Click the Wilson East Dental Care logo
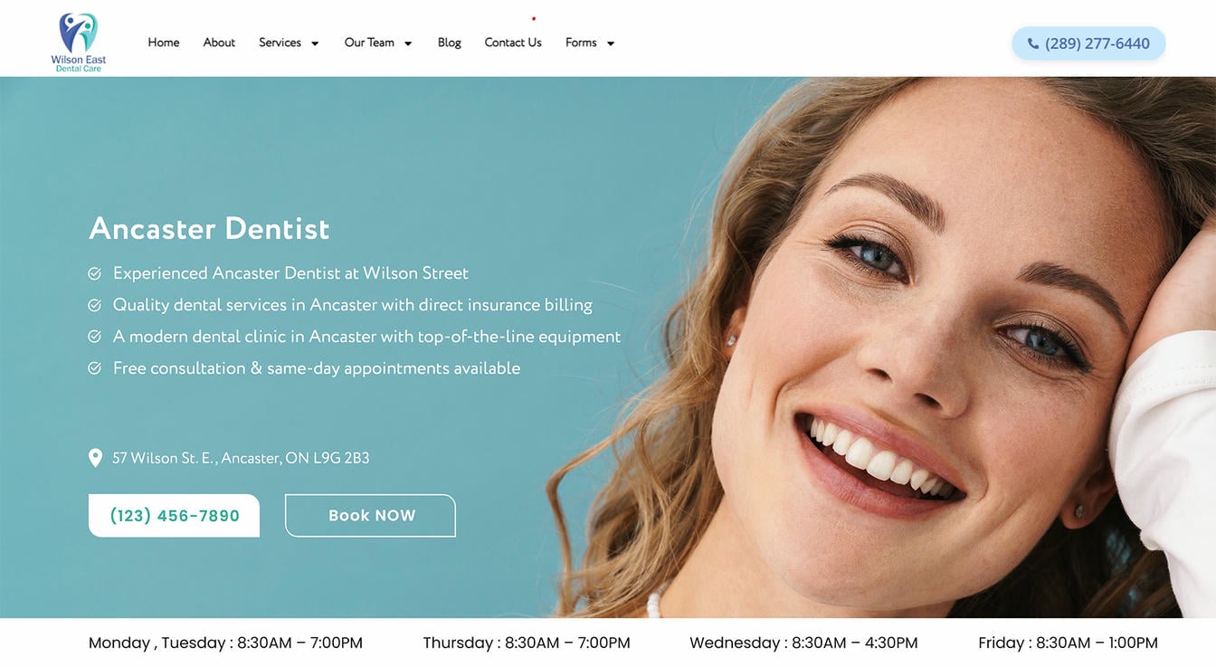Image resolution: width=1216 pixels, height=667 pixels. 79,42
